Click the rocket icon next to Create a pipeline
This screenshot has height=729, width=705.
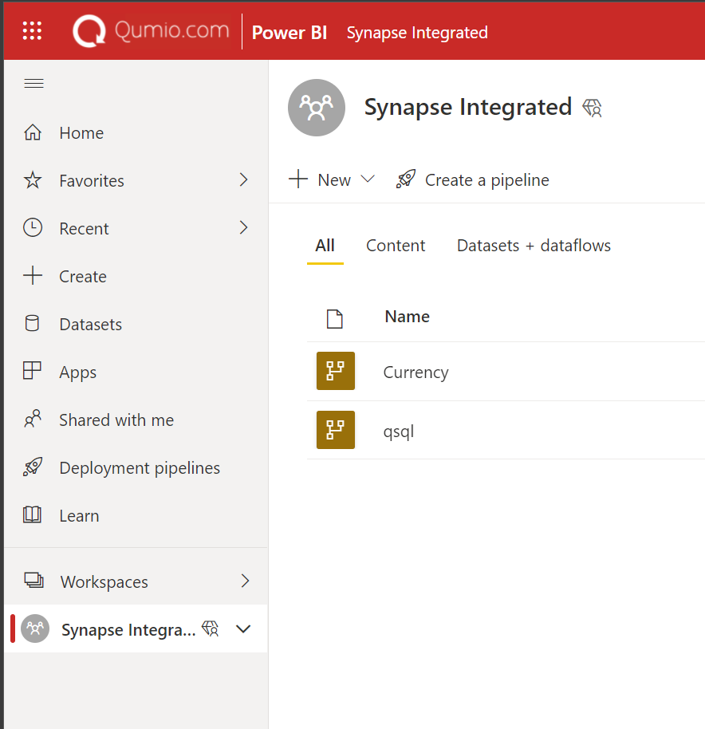click(406, 179)
